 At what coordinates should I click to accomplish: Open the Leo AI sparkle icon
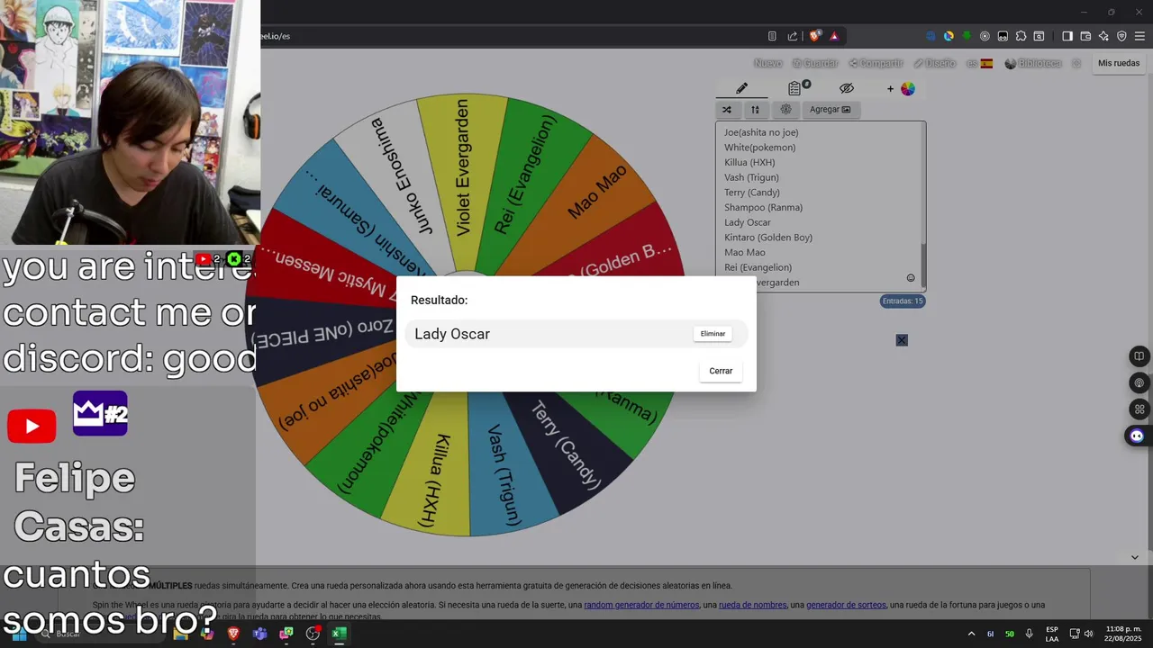[x=1103, y=36]
